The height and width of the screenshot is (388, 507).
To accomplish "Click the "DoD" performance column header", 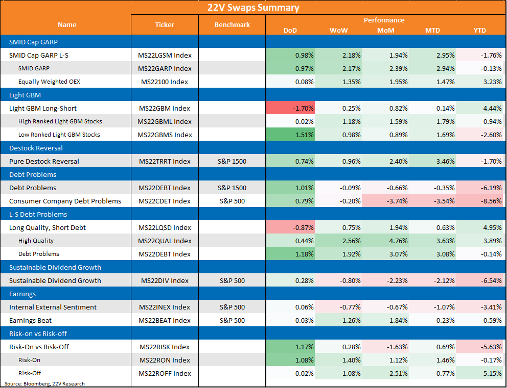I will (290, 30).
